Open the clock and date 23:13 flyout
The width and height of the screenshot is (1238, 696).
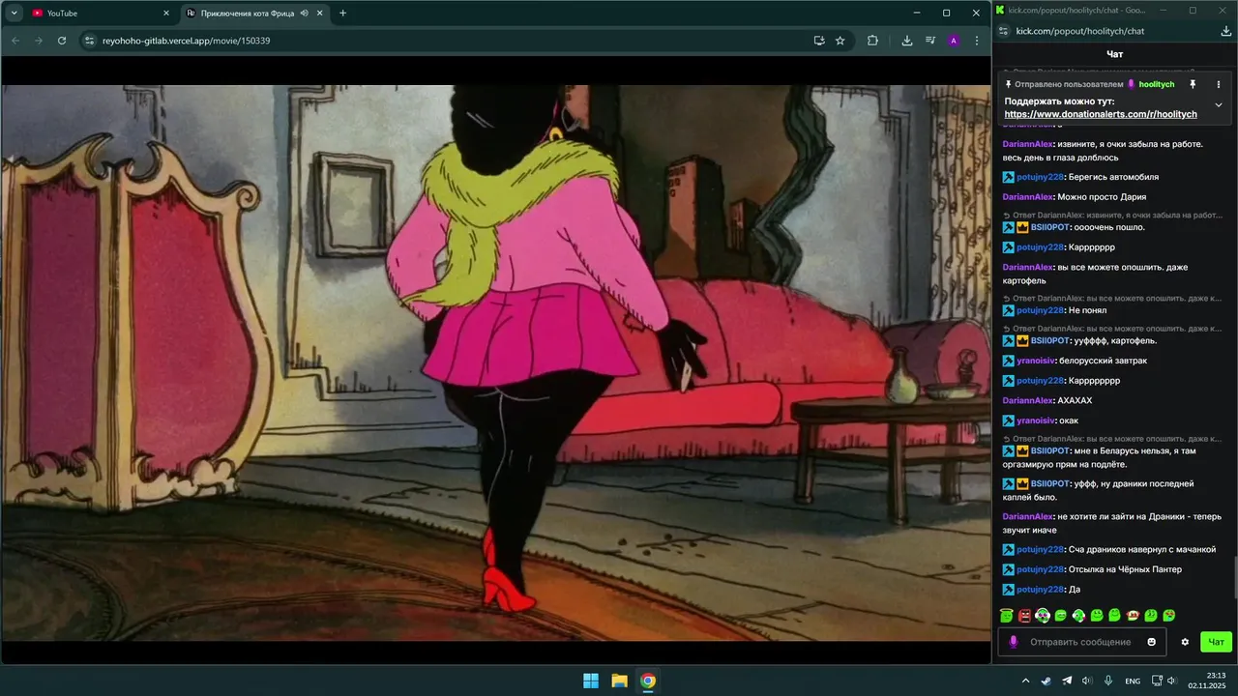(x=1209, y=681)
